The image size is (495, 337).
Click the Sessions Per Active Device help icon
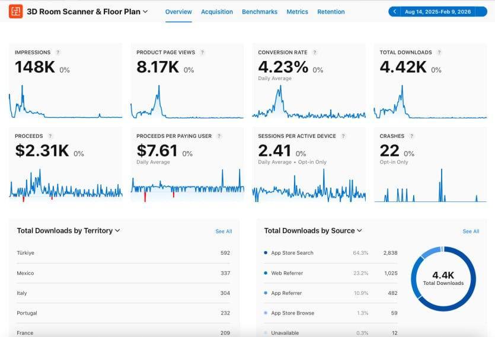(x=343, y=136)
